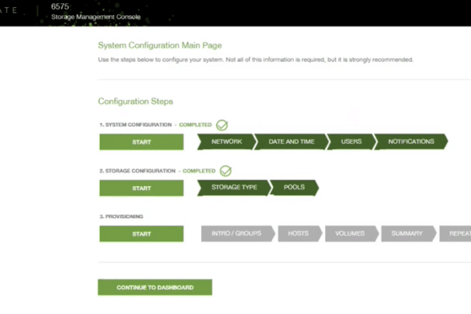Open the NETWORK step

pyautogui.click(x=227, y=142)
